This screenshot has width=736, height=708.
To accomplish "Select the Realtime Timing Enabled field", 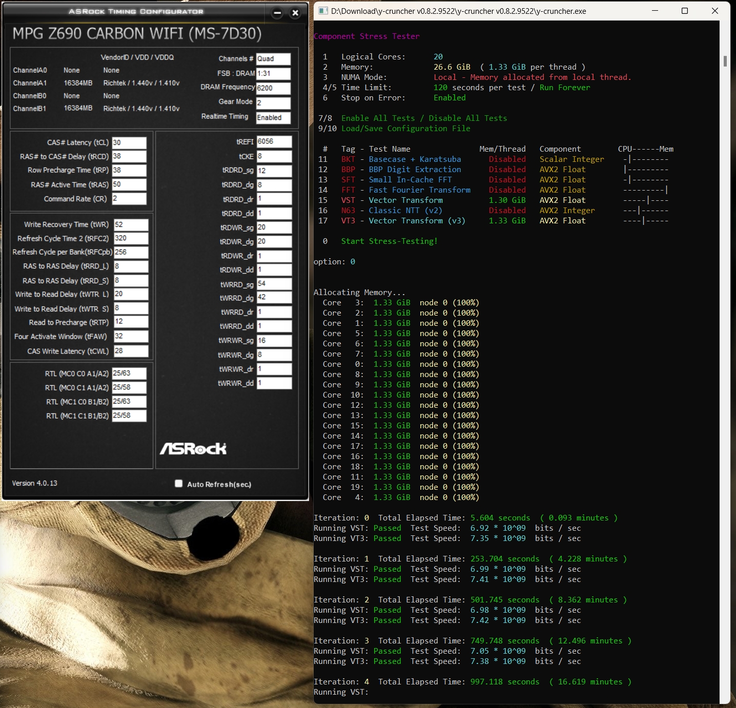I will [273, 118].
